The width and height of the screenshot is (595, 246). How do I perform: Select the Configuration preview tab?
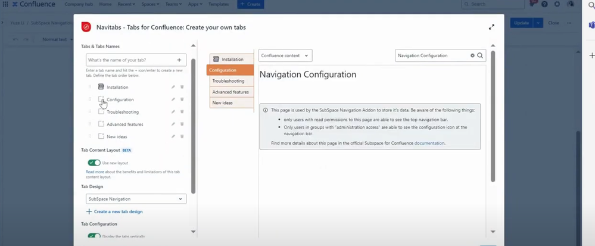pos(230,70)
